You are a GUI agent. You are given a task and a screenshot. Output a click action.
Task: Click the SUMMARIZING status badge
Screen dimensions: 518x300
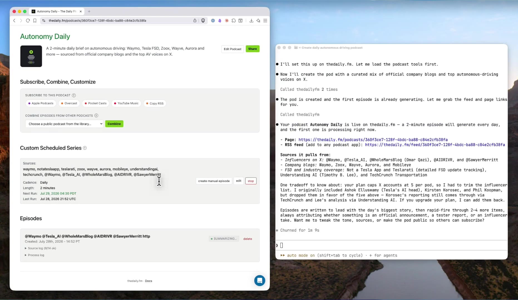click(x=224, y=239)
